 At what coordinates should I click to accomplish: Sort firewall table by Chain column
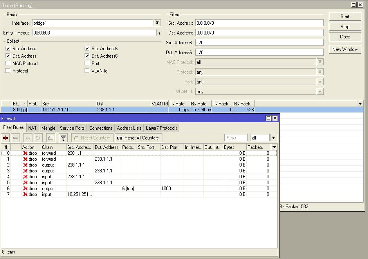54,147
